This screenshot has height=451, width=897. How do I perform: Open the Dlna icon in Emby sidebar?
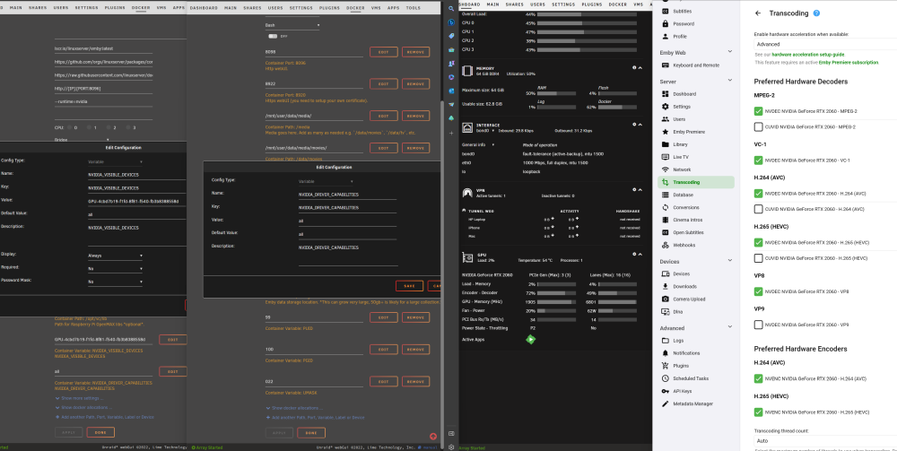point(665,311)
